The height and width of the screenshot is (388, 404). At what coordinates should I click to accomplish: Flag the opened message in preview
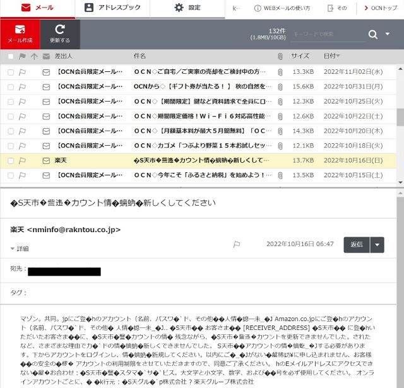click(237, 244)
